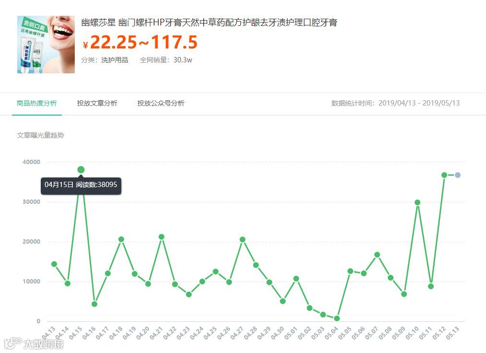Image resolution: width=486 pixels, height=353 pixels.
Task: Click the toothpaste product thumbnail image
Action: (46, 44)
